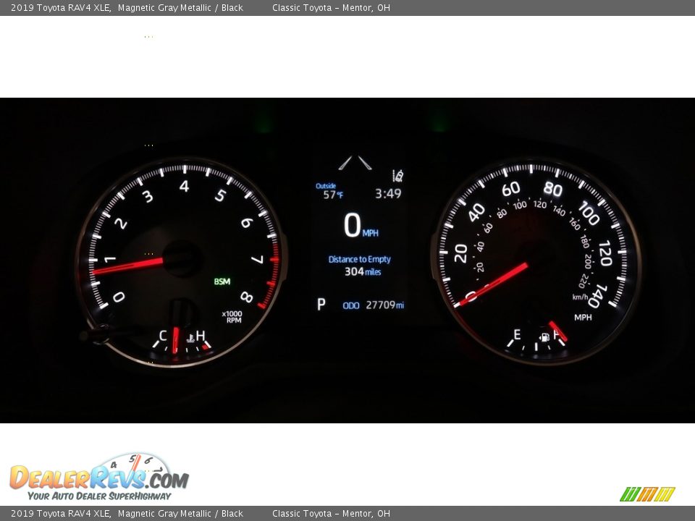Click the '57°F' temperature reading
695x521 pixels.
pos(333,195)
